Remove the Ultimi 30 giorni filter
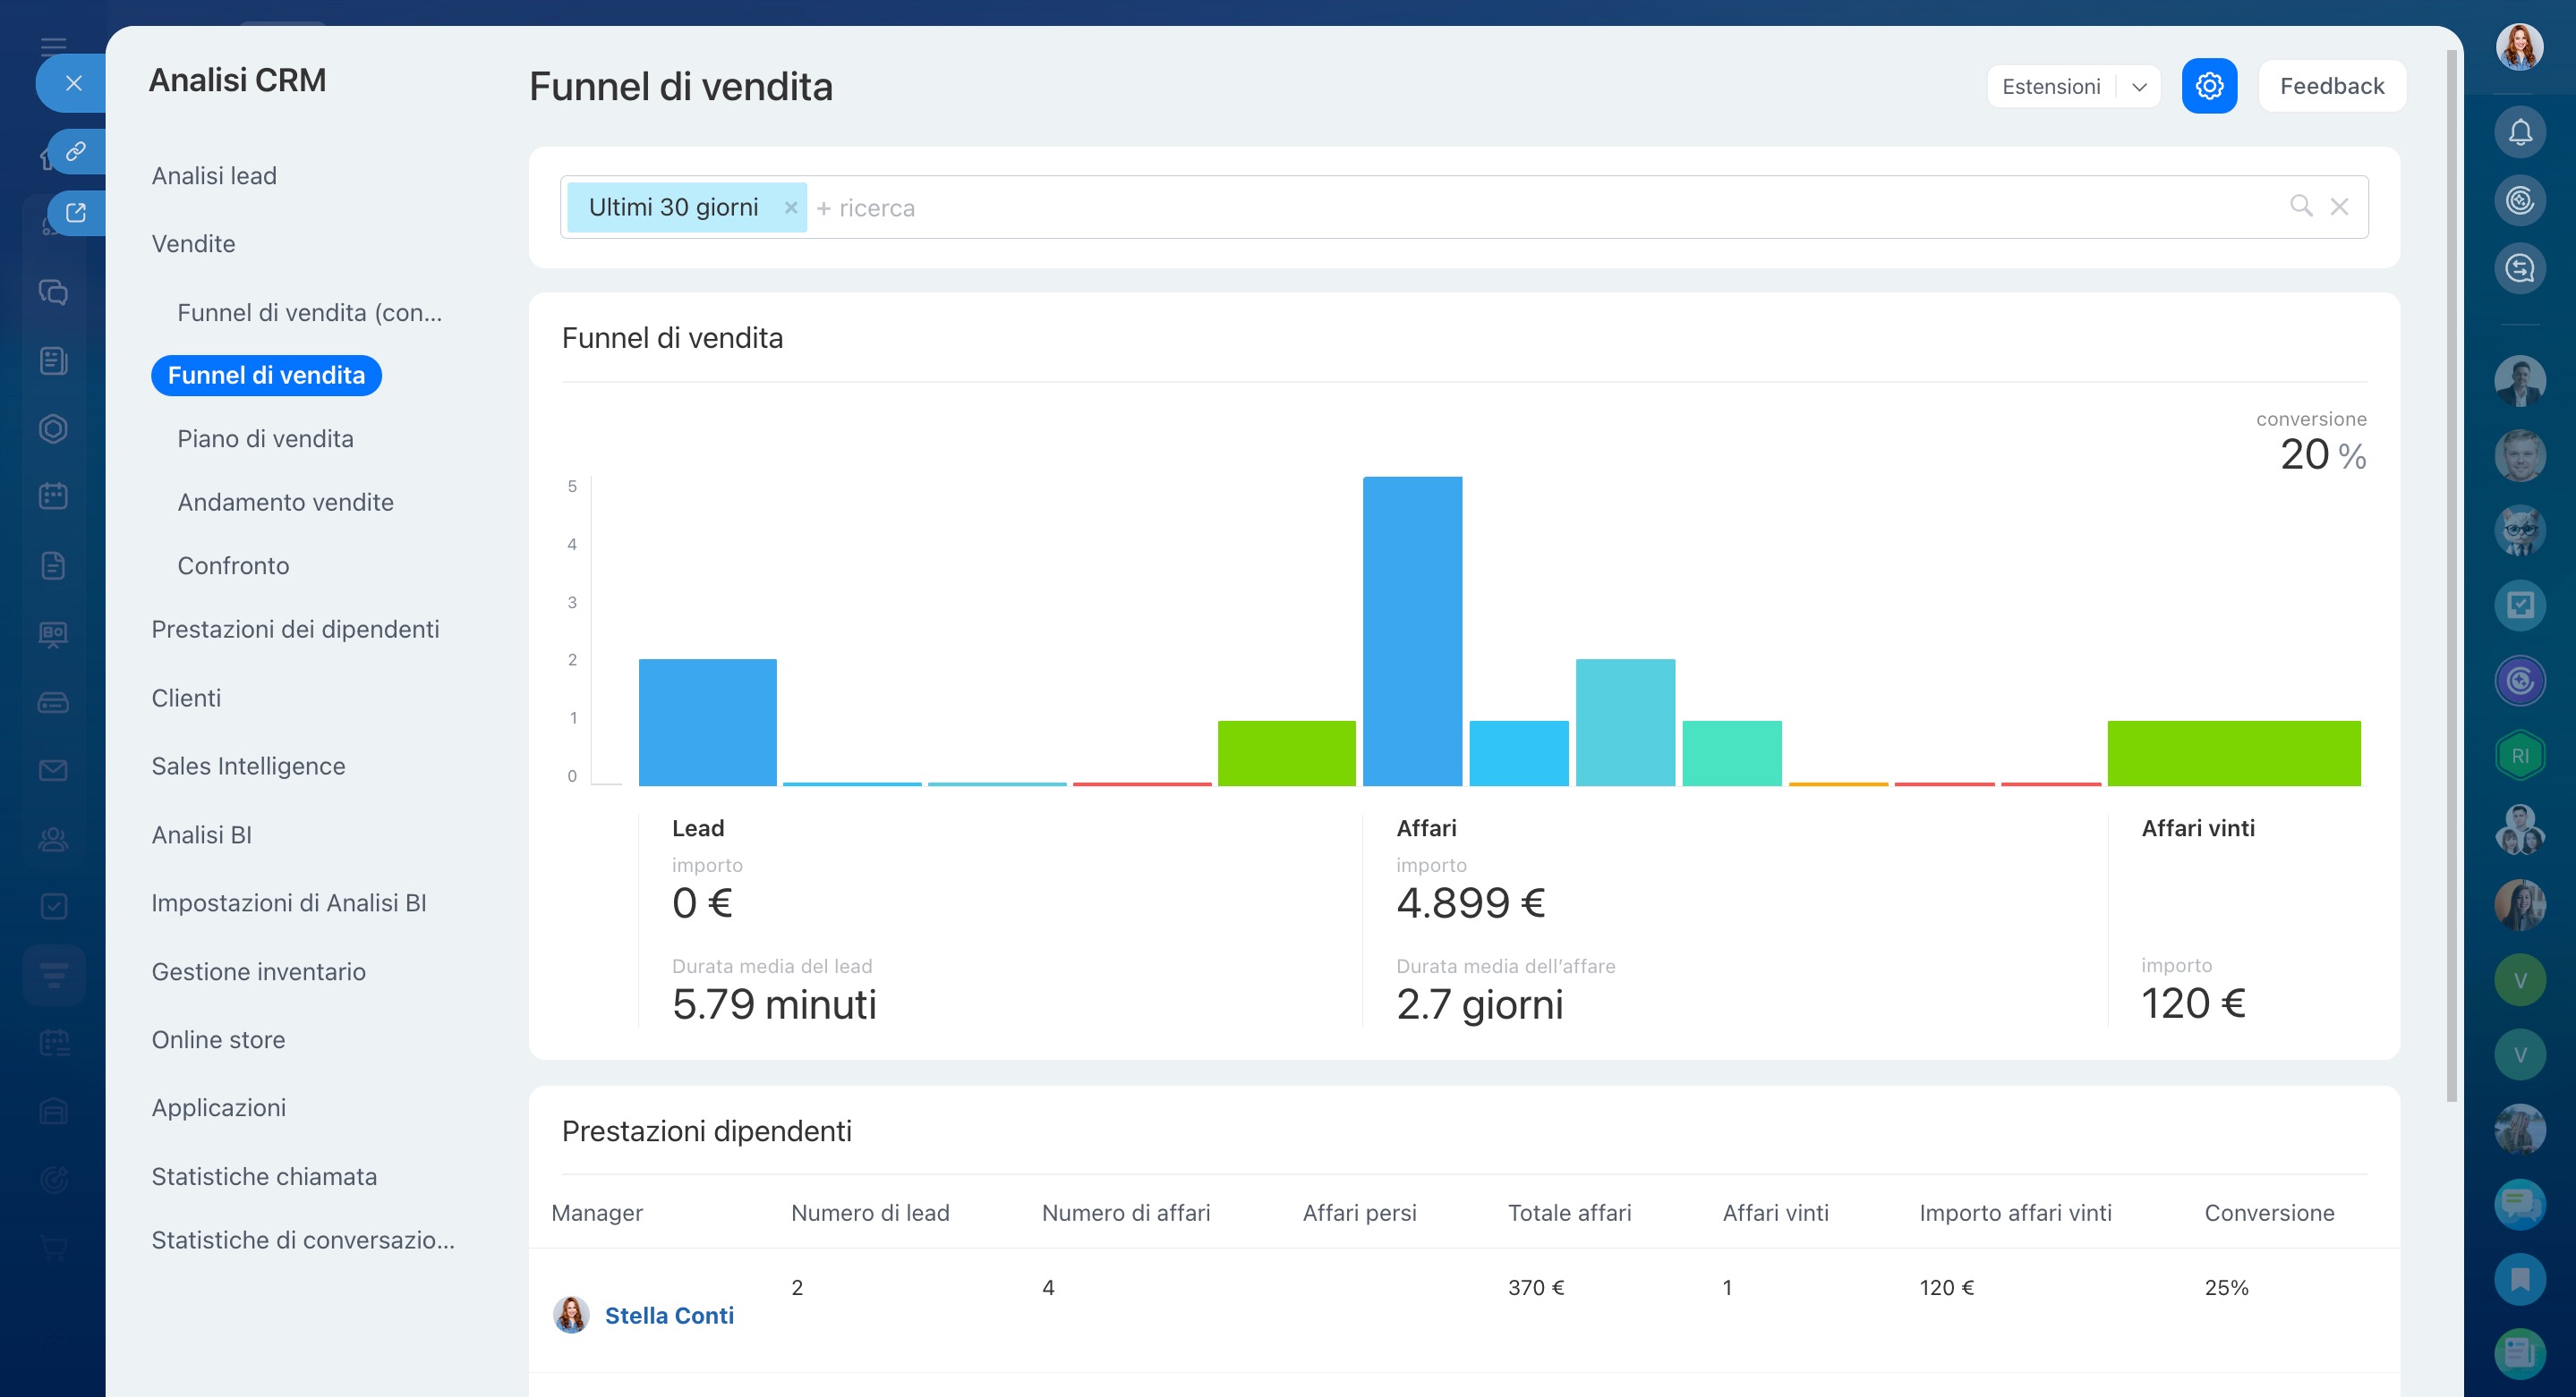This screenshot has height=1397, width=2576. tap(790, 207)
